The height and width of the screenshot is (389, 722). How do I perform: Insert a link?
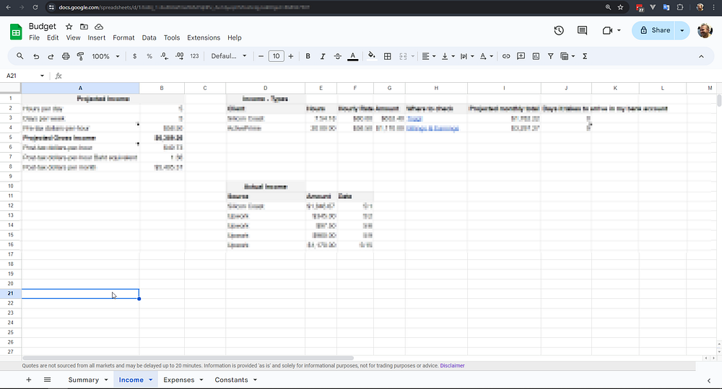pyautogui.click(x=506, y=56)
